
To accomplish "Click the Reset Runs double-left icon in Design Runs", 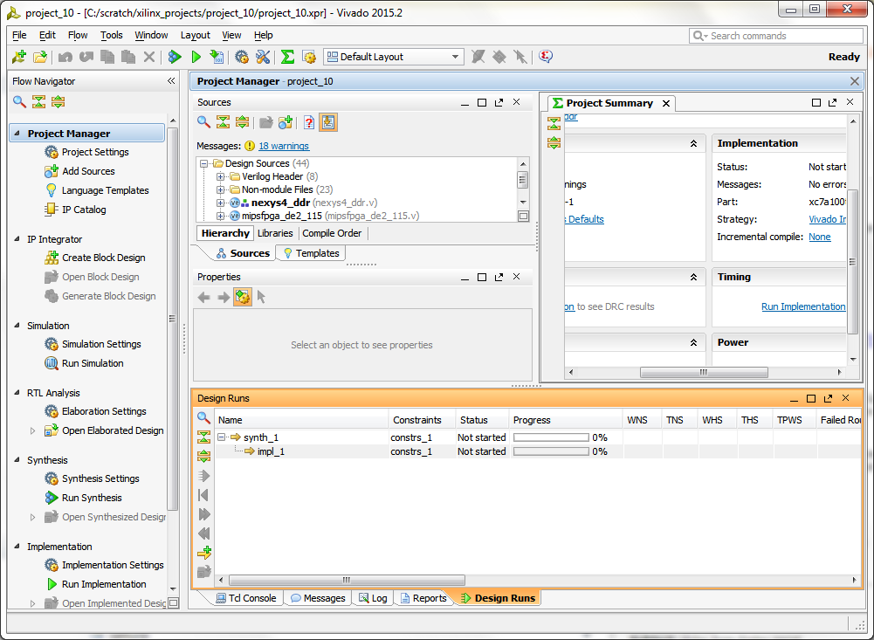I will pos(204,533).
